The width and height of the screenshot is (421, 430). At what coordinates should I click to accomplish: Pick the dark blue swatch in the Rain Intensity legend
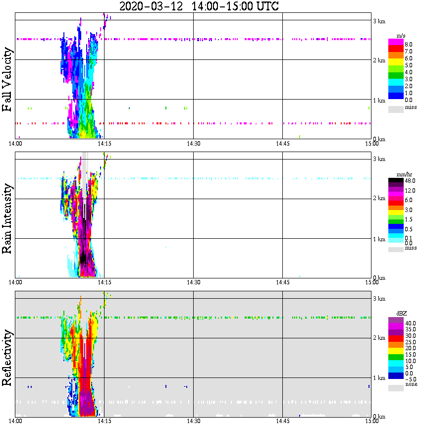[396, 226]
